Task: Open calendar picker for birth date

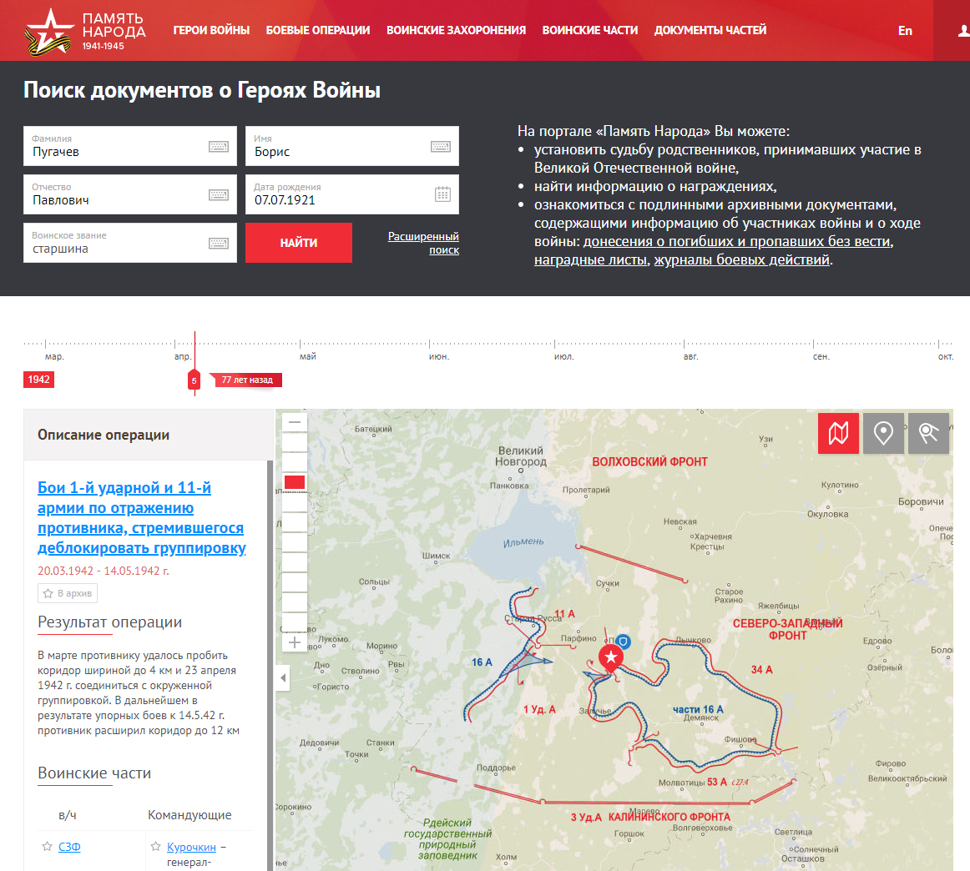Action: pyautogui.click(x=442, y=194)
